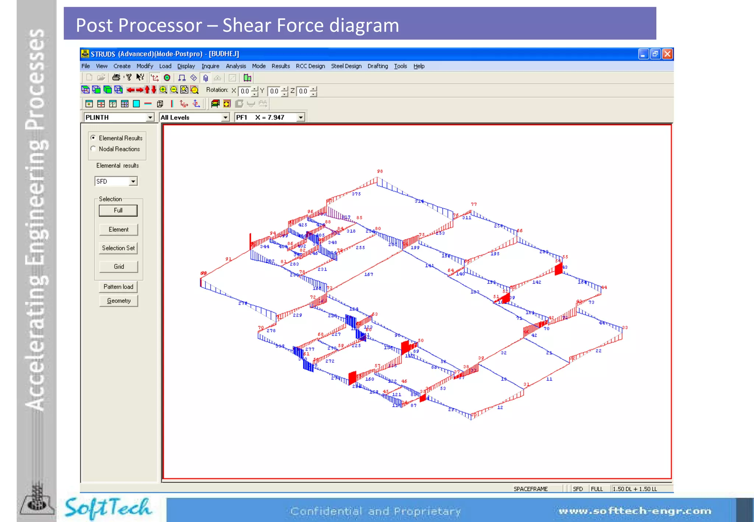Click the Zoom Out magnifier icon
754x522 pixels.
[174, 90]
